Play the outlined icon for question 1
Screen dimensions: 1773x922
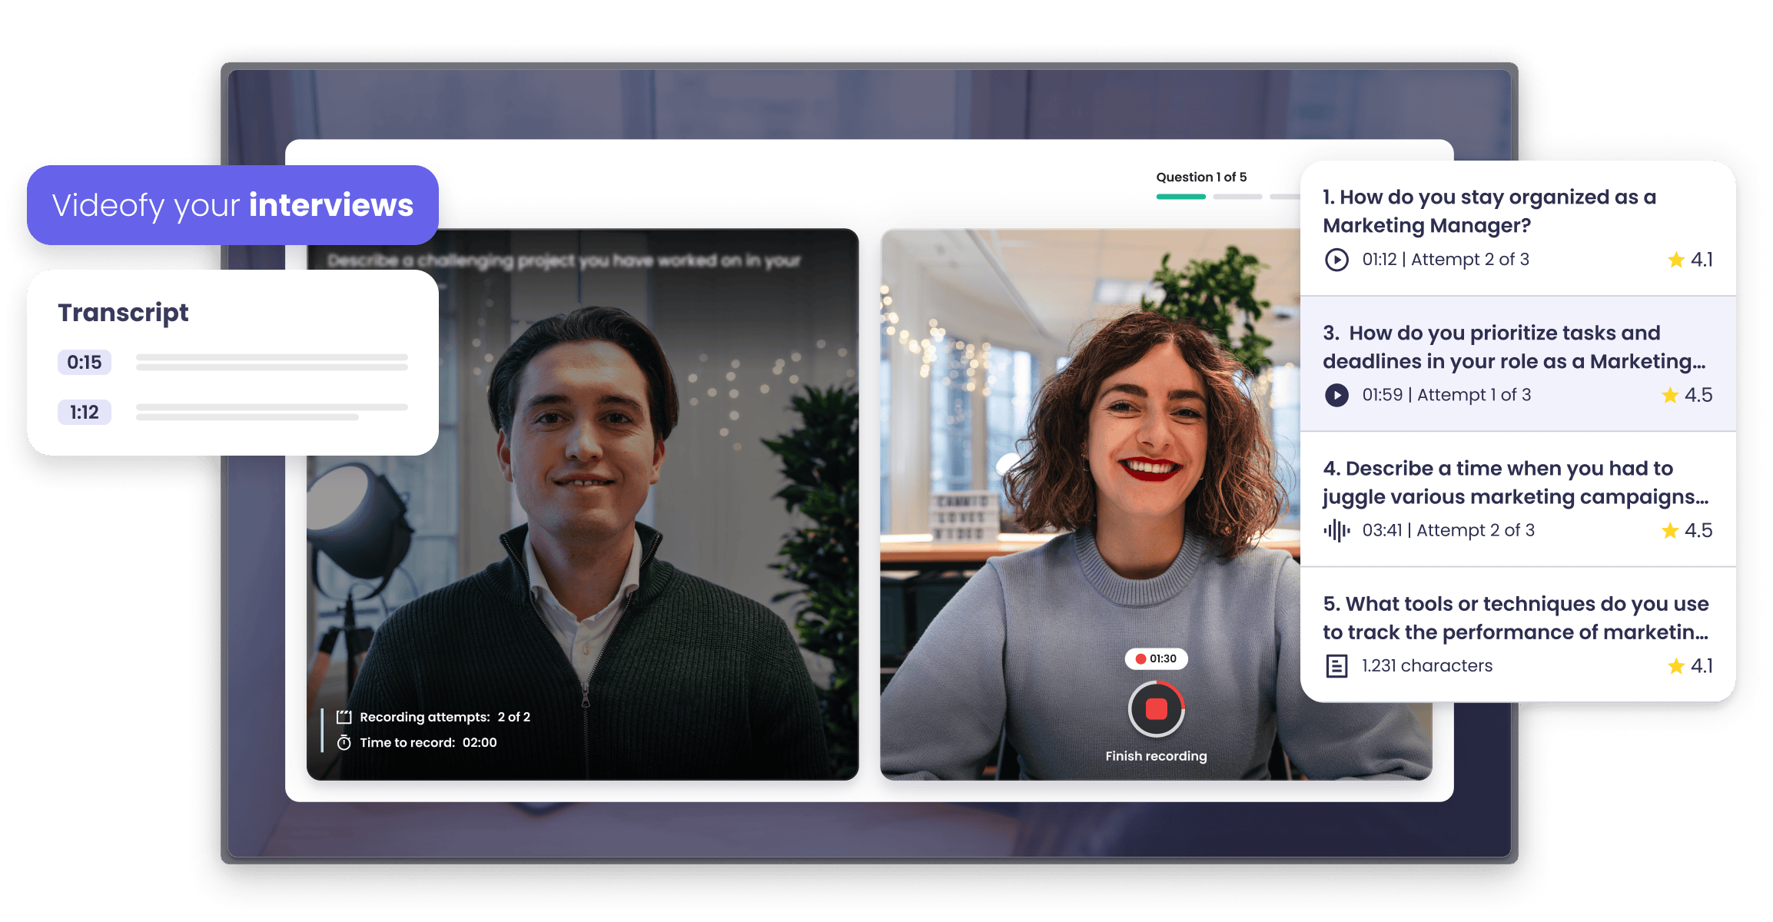(x=1336, y=260)
